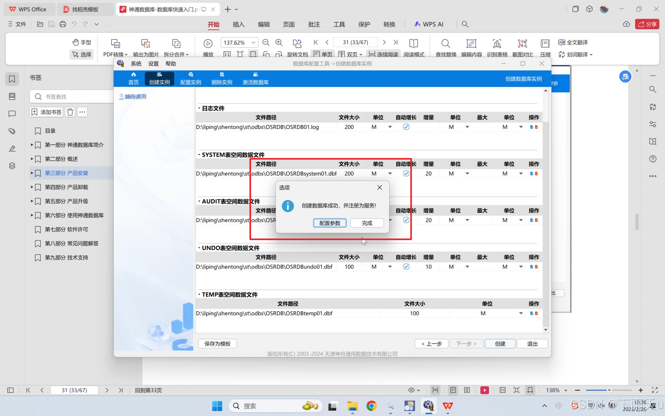665x416 pixels.
Task: Open the zoom percentage 137.62% dropdown
Action: point(253,42)
